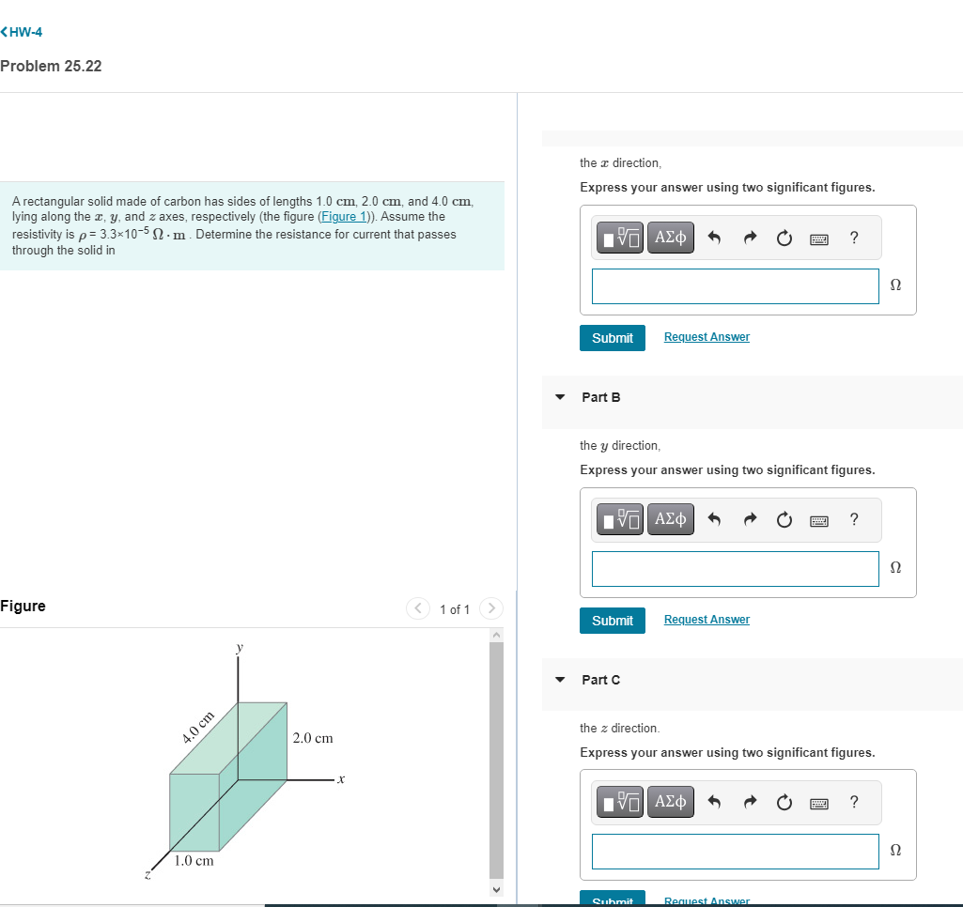963x907 pixels.
Task: Redo an entry in the Part A toolbar
Action: pos(750,238)
